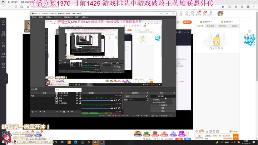This screenshot has width=258, height=145.
Task: Click the browser address bar
Action: 125,7
